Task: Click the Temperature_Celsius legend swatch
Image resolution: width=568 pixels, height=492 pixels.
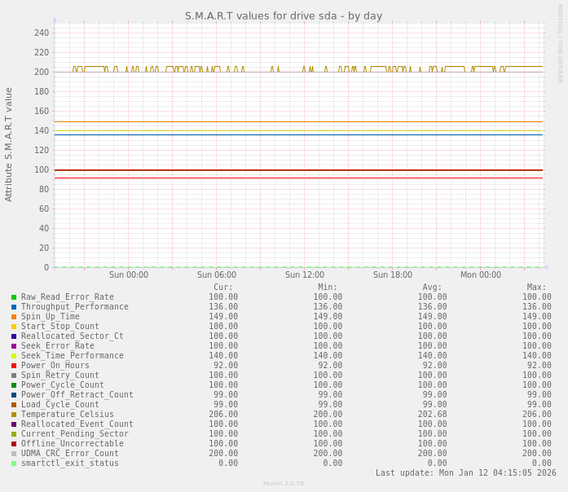Action: 14,415
